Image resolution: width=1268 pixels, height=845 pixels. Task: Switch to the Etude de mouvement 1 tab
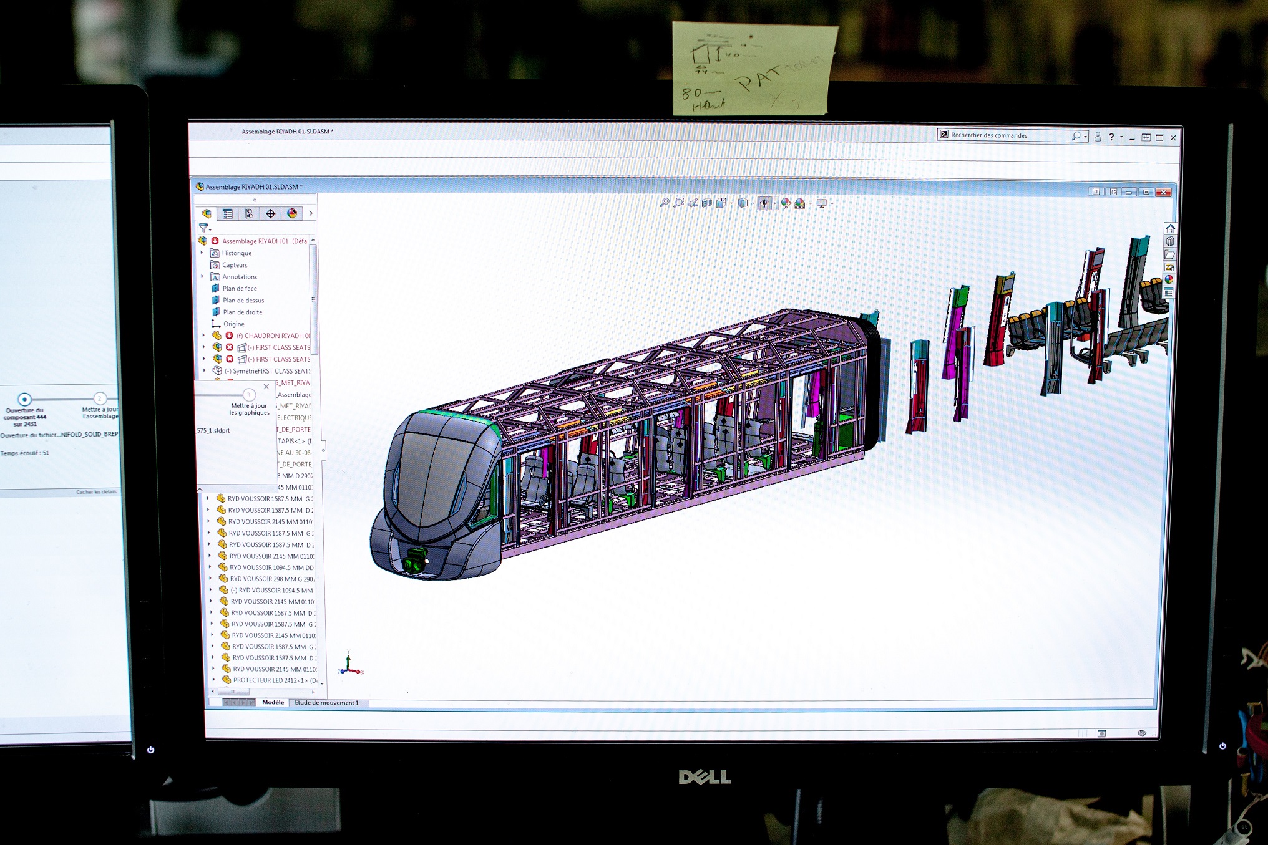[327, 703]
